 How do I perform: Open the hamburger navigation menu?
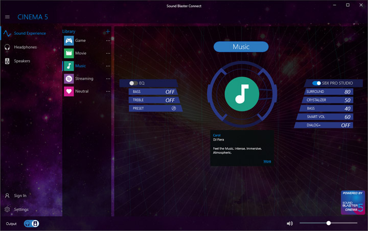pos(7,17)
